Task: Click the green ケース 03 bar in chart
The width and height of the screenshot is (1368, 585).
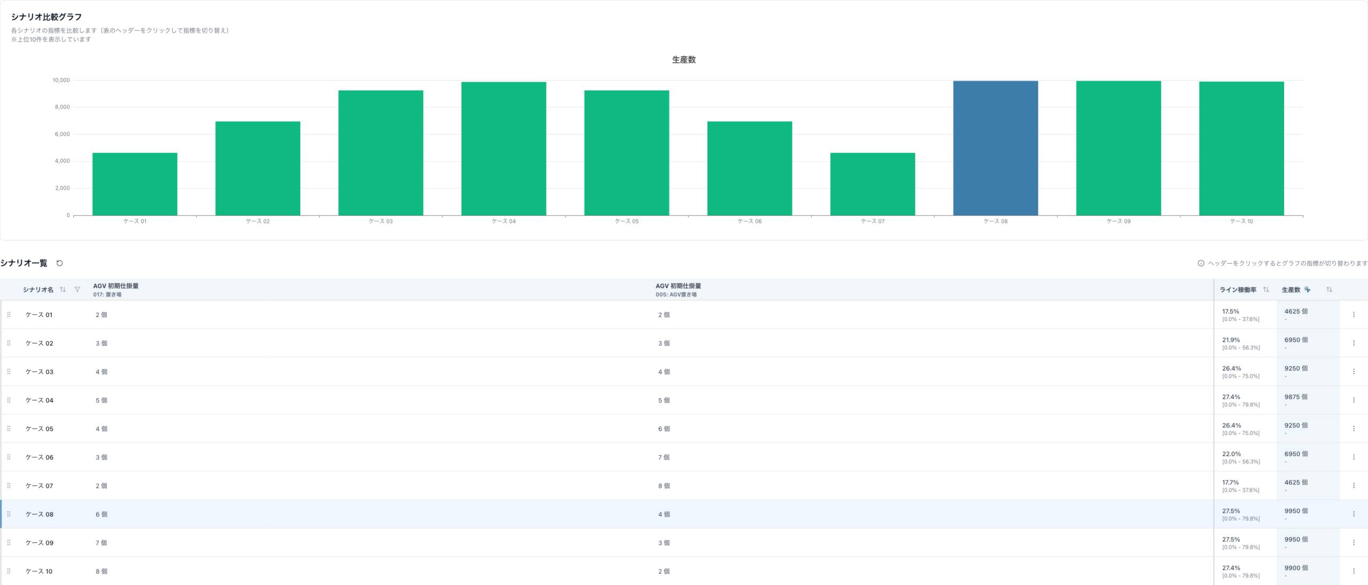Action: click(380, 153)
